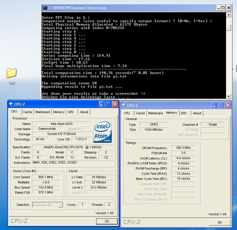The height and width of the screenshot is (230, 237).
Task: Select Memory tab in right CPU-Z window
Action: [172, 113]
